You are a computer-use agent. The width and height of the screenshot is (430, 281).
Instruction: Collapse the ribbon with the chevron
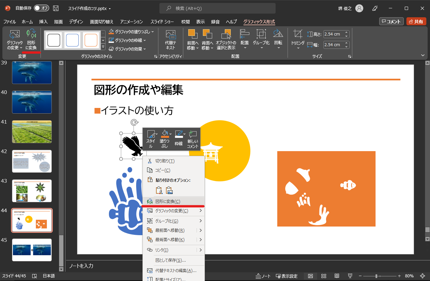423,55
